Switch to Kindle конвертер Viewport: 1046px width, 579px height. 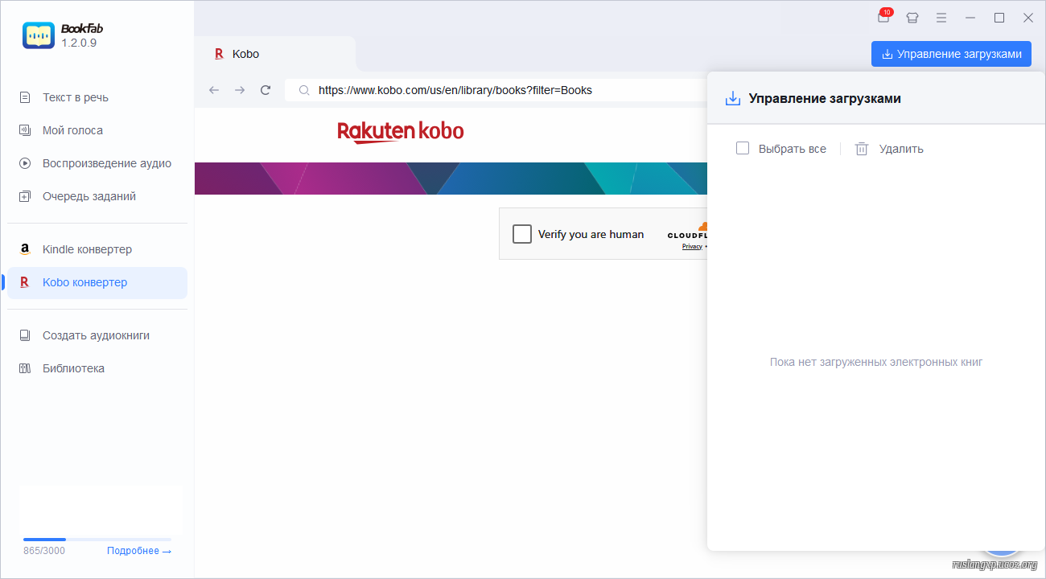click(x=87, y=249)
